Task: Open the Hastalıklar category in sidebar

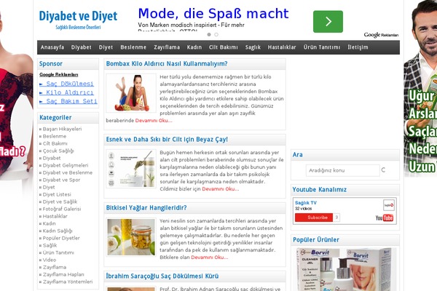Action: (55, 216)
